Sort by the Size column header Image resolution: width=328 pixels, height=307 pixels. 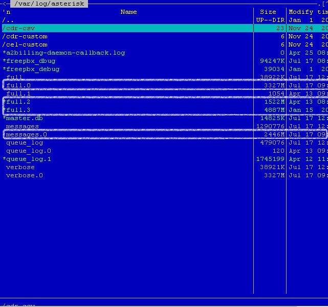pyautogui.click(x=268, y=12)
